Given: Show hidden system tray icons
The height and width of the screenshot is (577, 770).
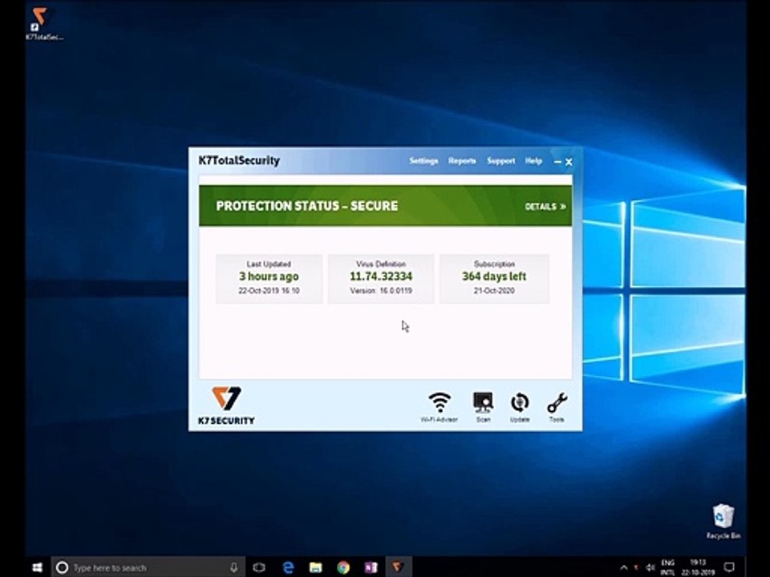Looking at the screenshot, I should (624, 567).
